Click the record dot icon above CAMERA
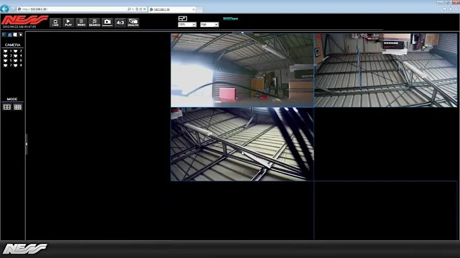The height and width of the screenshot is (258, 460). (20, 34)
